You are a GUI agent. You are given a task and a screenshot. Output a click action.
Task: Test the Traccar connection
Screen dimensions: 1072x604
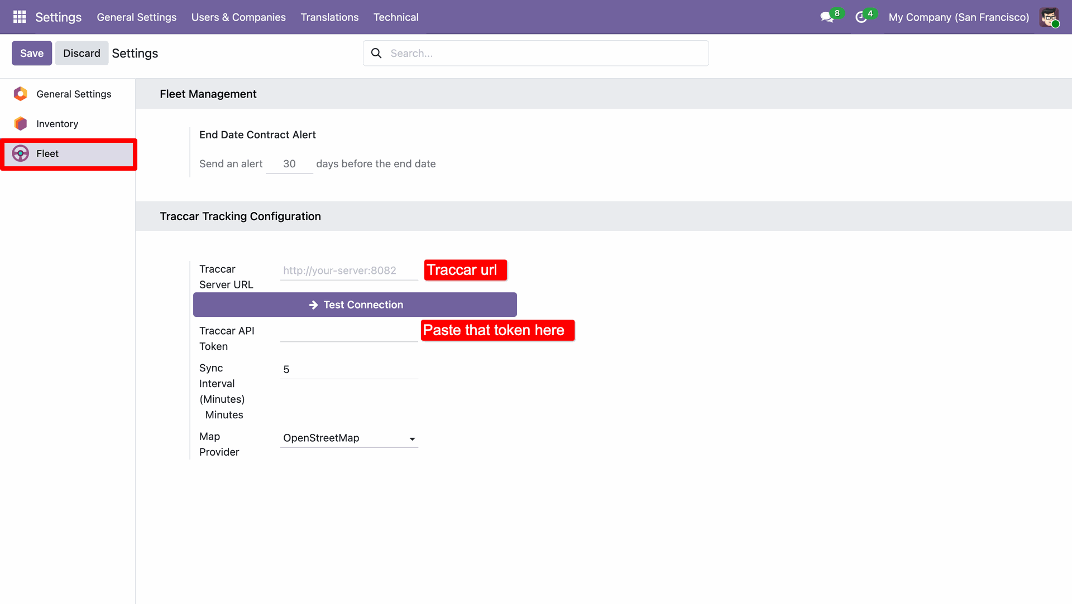[355, 305]
